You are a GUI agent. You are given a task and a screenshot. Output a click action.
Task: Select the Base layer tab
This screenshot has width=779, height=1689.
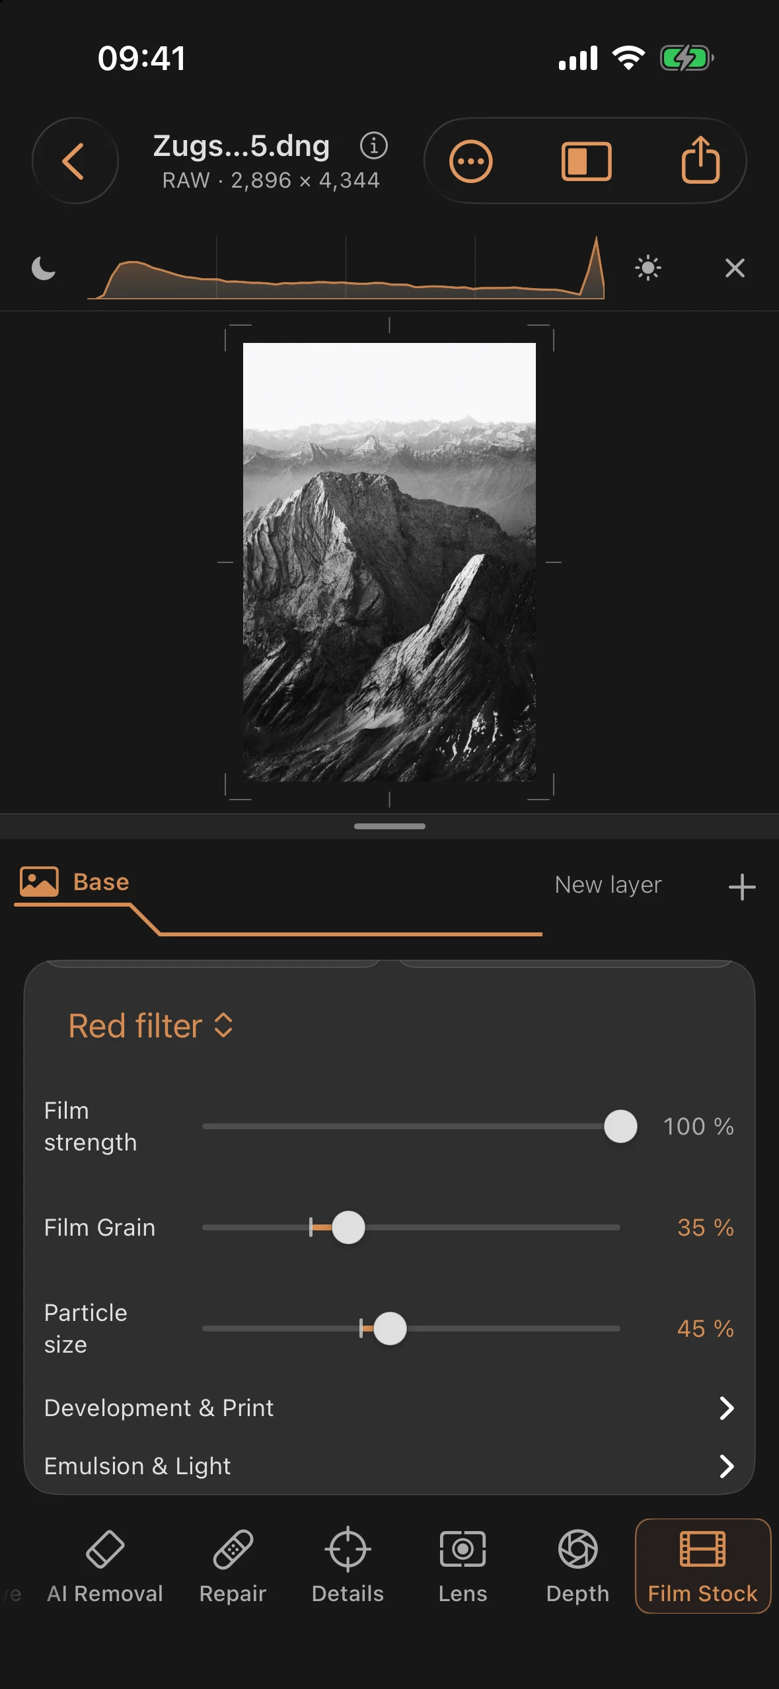click(75, 882)
